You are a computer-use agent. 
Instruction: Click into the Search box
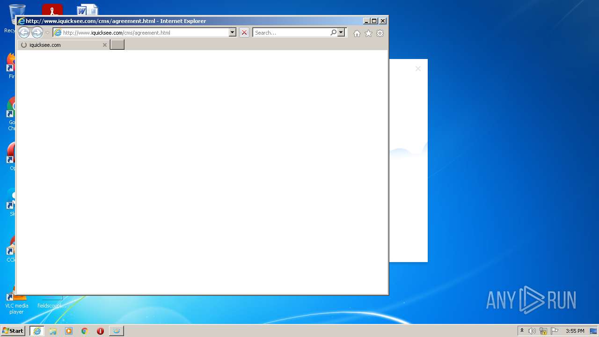(291, 33)
